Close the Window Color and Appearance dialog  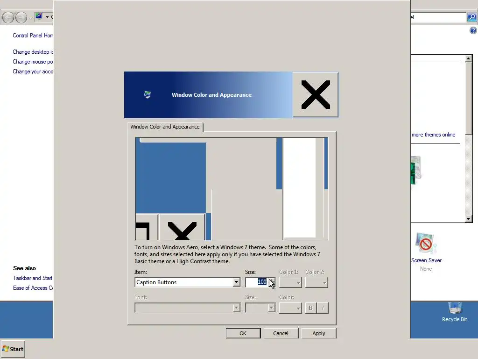pos(316,94)
